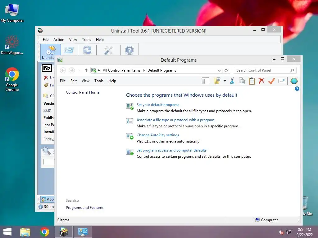Refresh the Default Programs window
Screen dimensions: 318x238
pos(226,70)
